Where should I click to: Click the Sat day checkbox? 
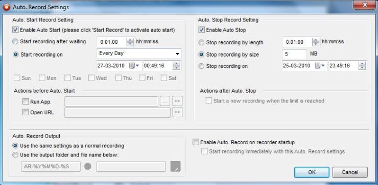point(164,78)
